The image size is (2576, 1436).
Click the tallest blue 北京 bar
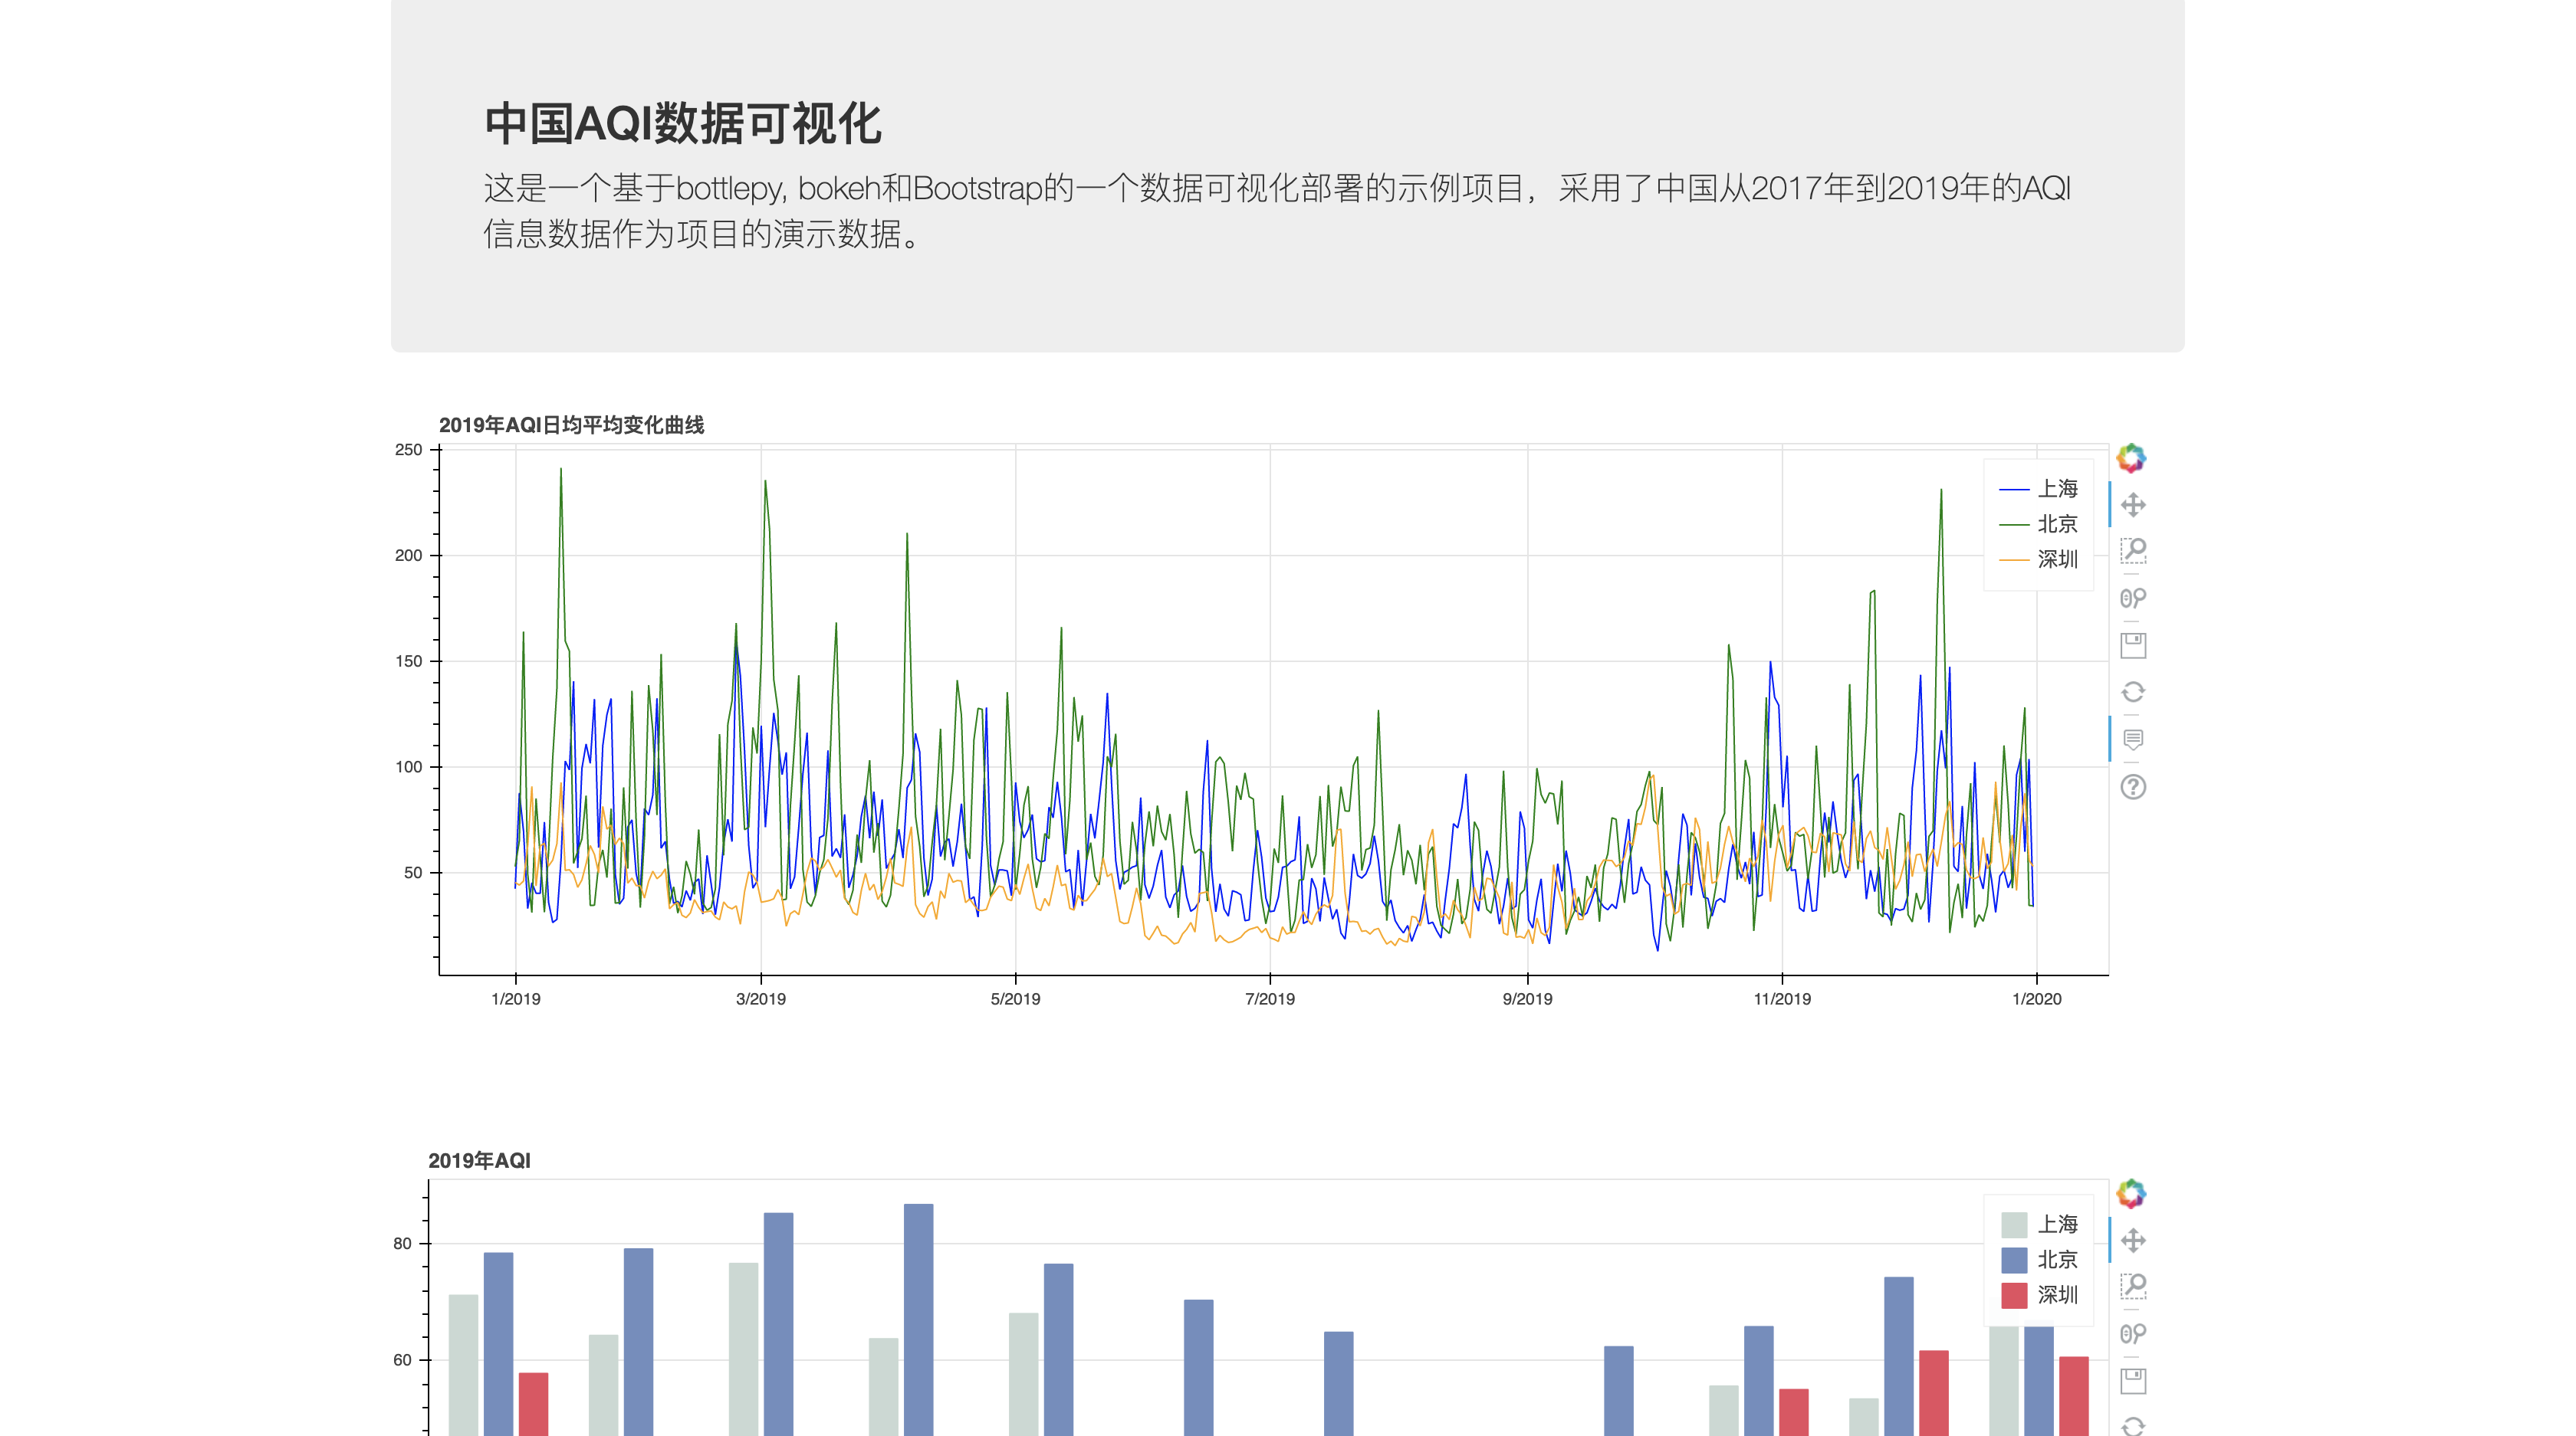[919, 1320]
